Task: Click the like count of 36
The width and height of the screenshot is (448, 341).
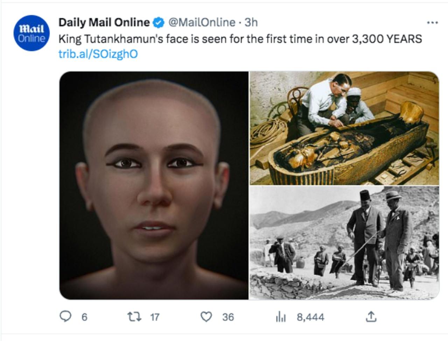Action: point(228,317)
